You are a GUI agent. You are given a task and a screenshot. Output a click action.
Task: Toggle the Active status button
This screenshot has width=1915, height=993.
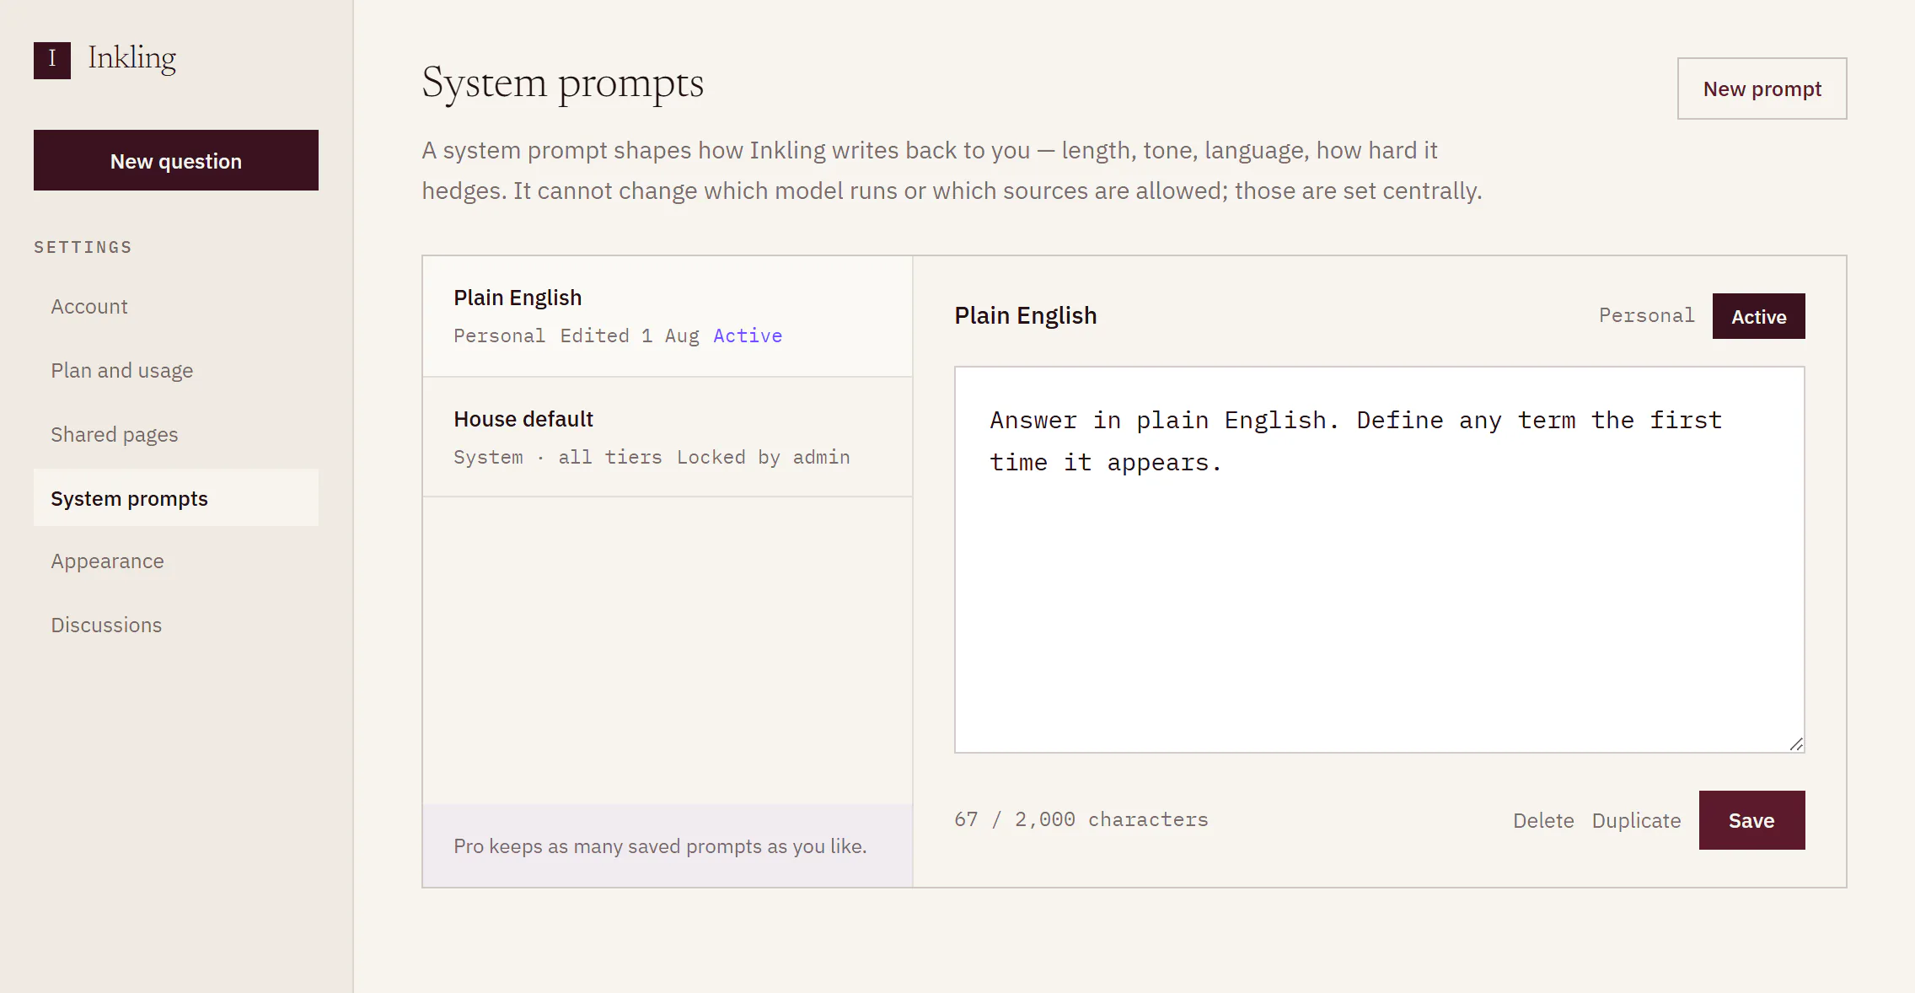pyautogui.click(x=1758, y=316)
